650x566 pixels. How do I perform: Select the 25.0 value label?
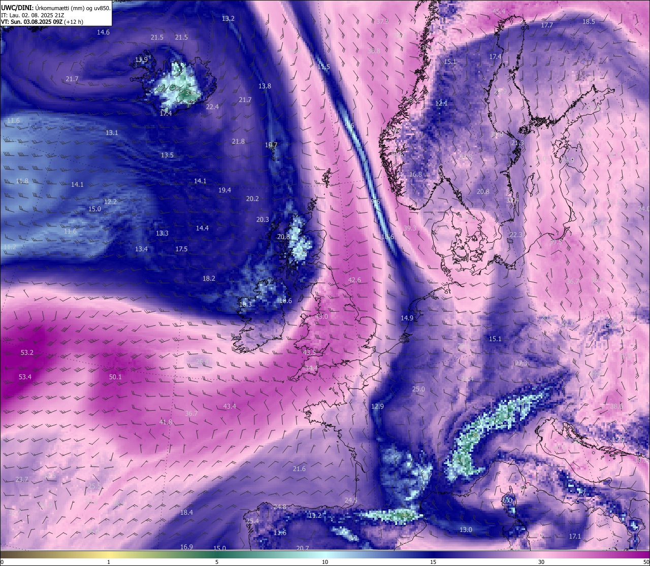[x=418, y=389]
